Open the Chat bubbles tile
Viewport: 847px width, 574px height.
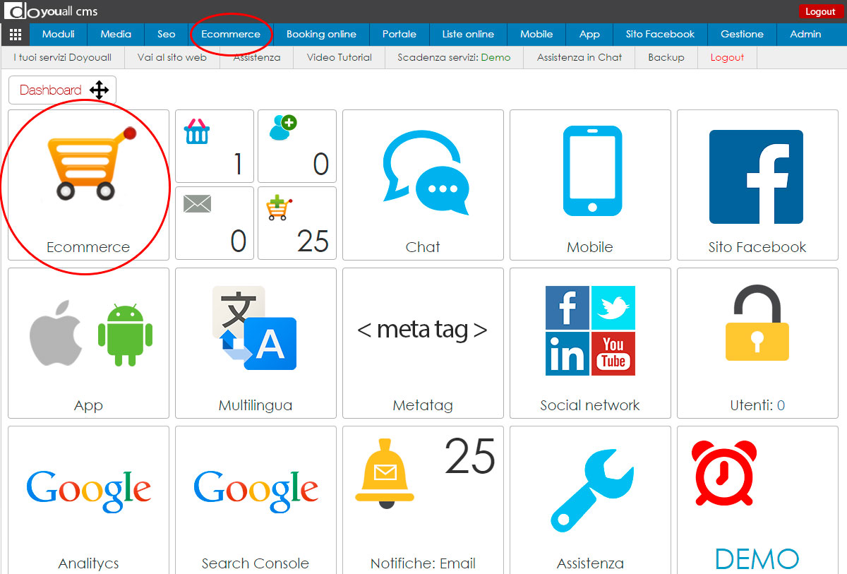tap(423, 185)
